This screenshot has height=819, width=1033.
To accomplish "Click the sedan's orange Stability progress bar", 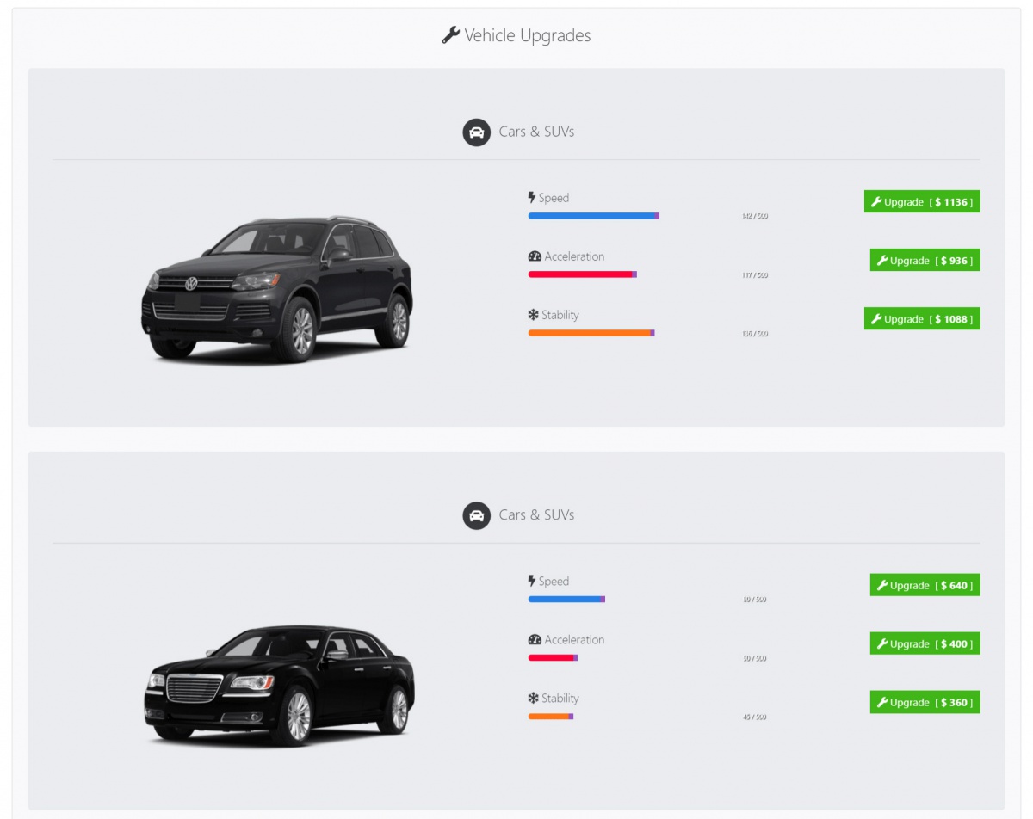I will 549,717.
